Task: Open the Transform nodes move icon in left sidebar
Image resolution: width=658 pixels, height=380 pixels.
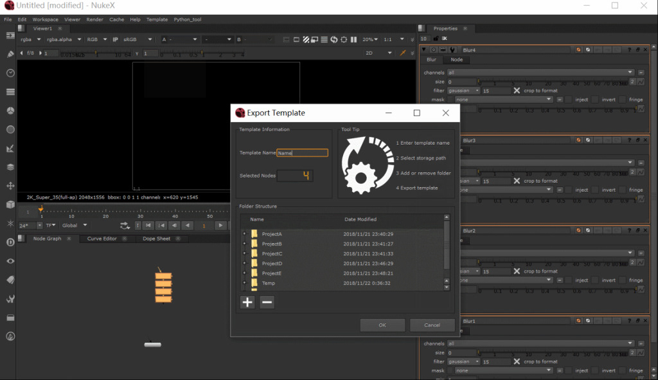Action: 10,186
